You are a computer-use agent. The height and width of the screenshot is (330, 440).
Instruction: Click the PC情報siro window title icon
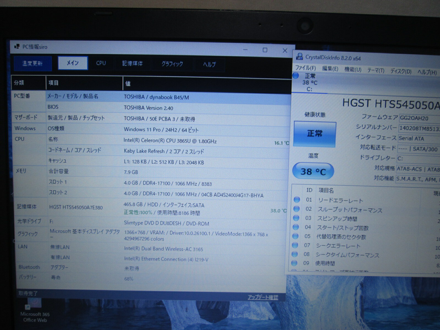[17, 46]
